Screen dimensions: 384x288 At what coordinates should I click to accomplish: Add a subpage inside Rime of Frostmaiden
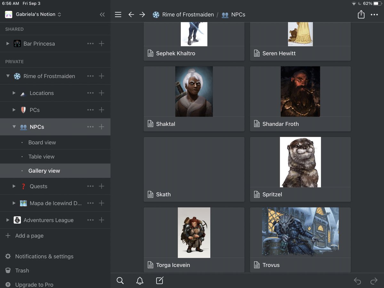[101, 76]
